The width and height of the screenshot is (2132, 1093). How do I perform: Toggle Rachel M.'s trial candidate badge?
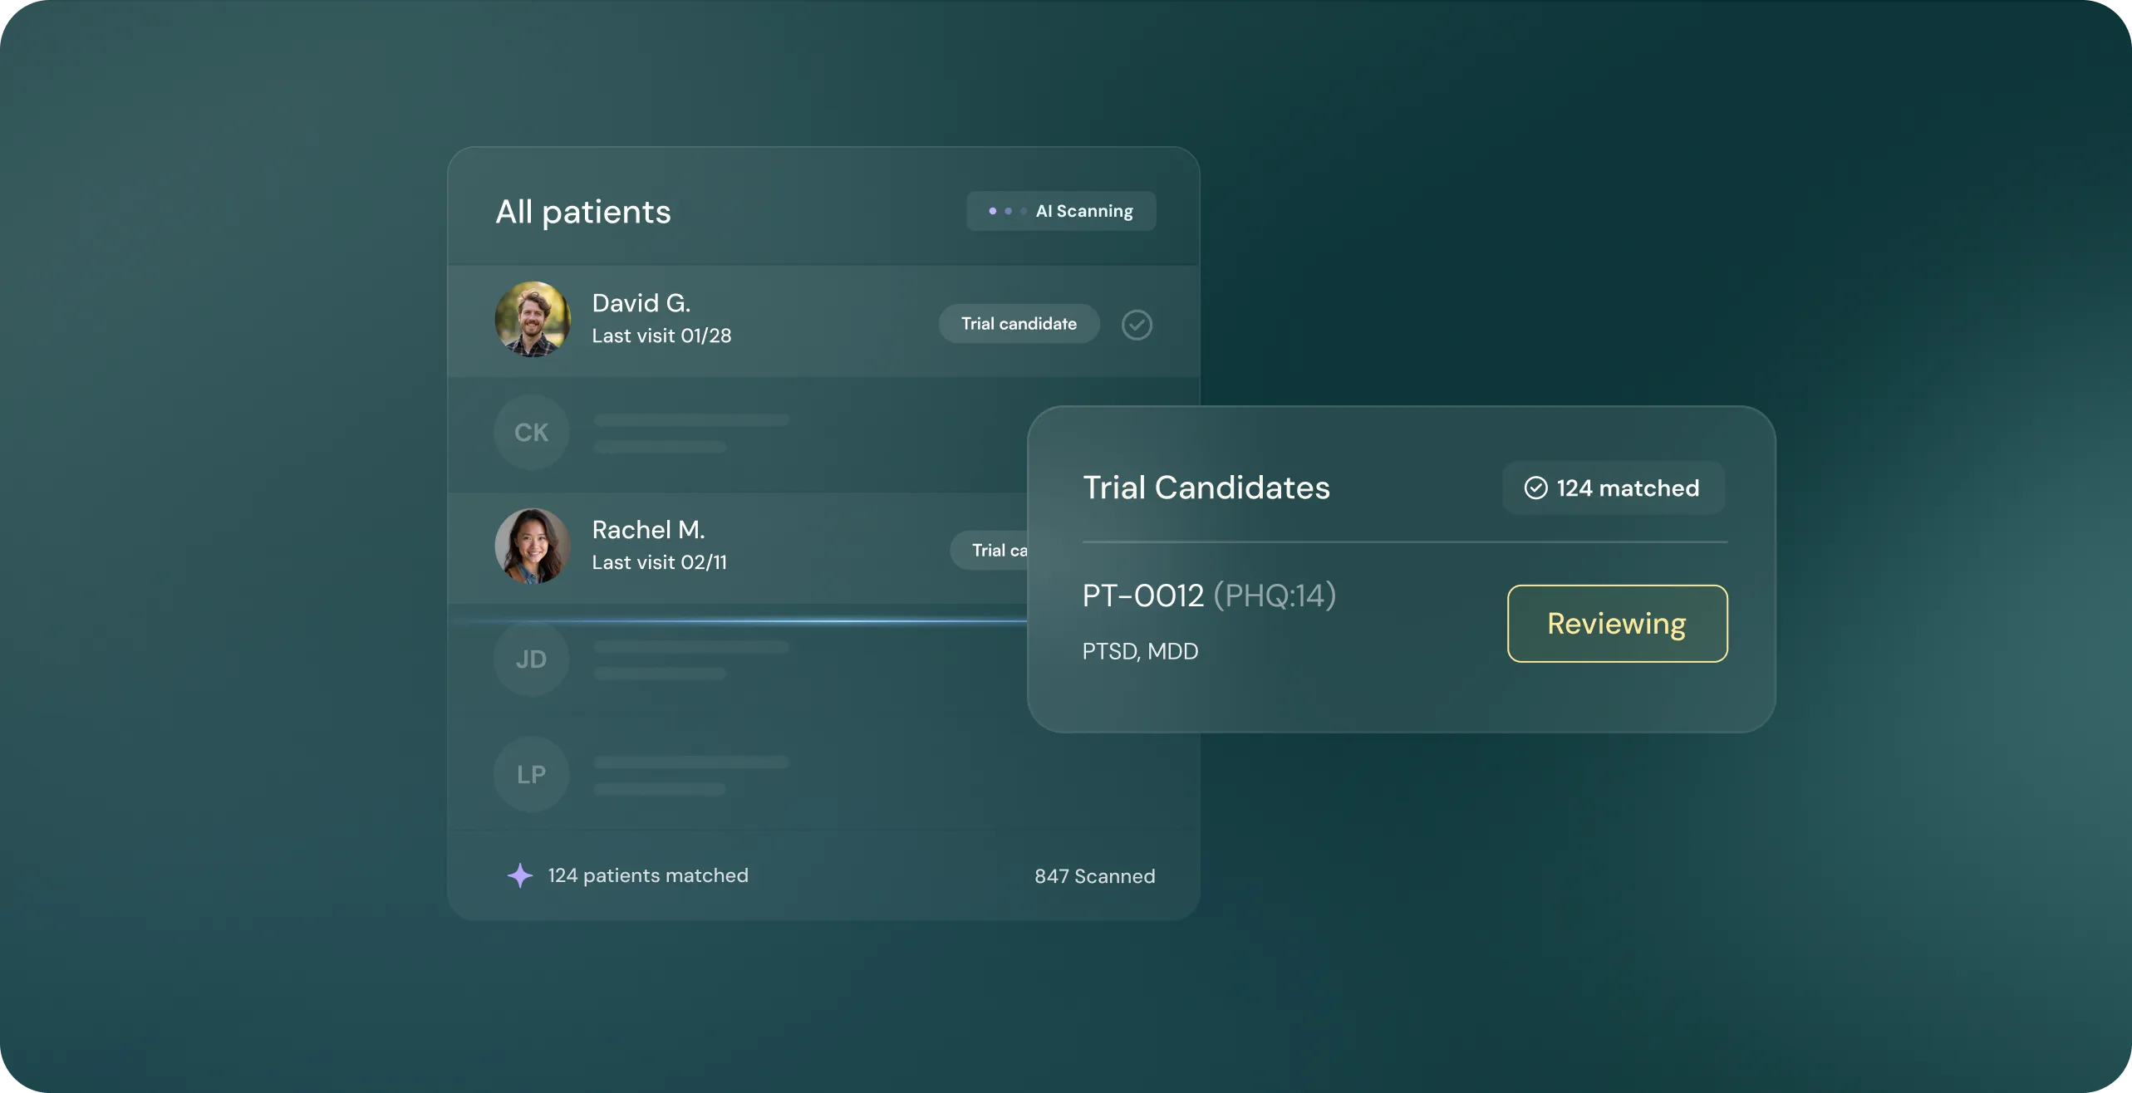[x=997, y=550]
